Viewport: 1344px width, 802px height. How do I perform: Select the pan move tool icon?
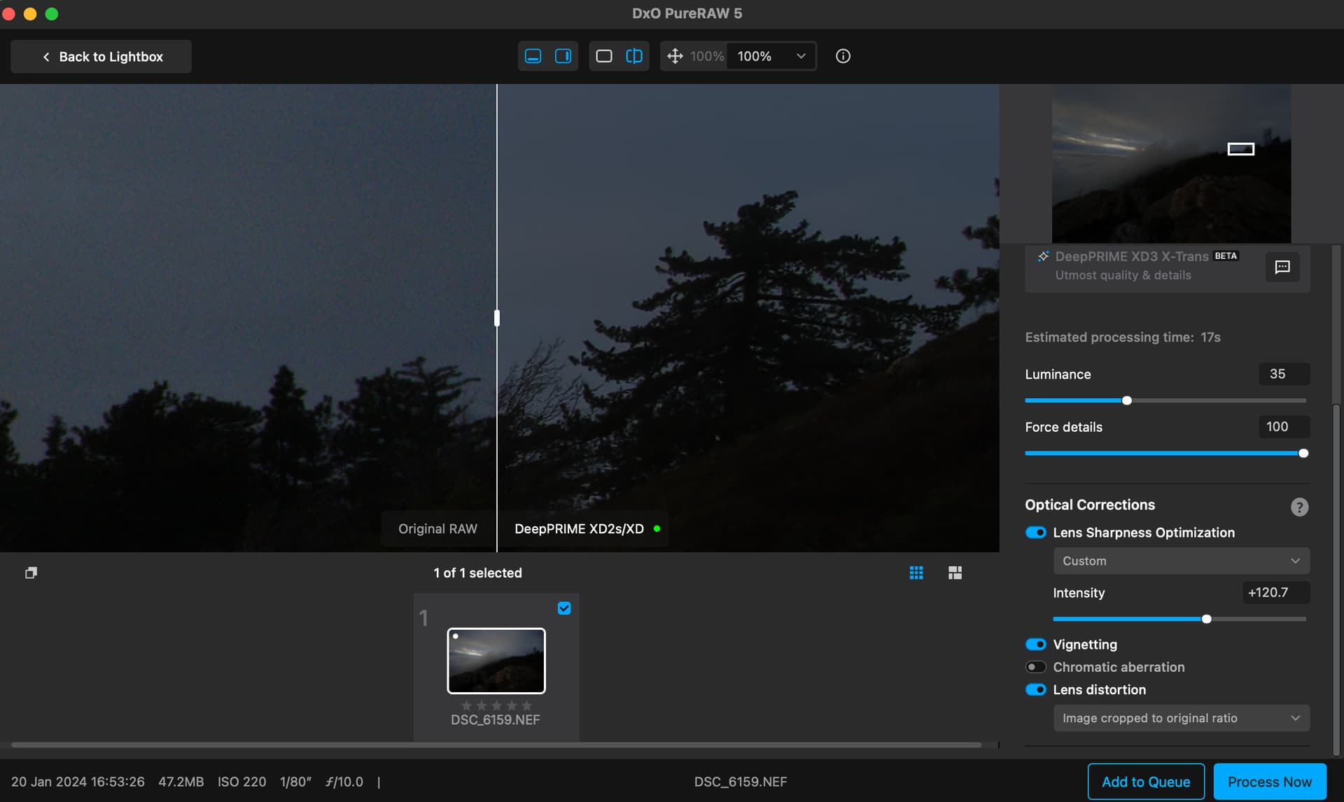coord(675,56)
